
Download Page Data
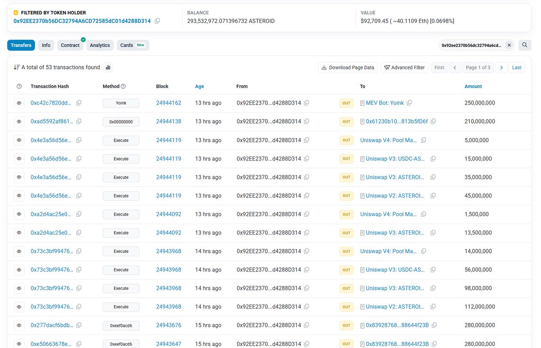pos(348,68)
